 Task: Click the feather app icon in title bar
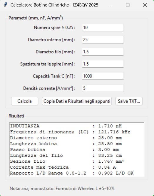(x=5, y=5)
